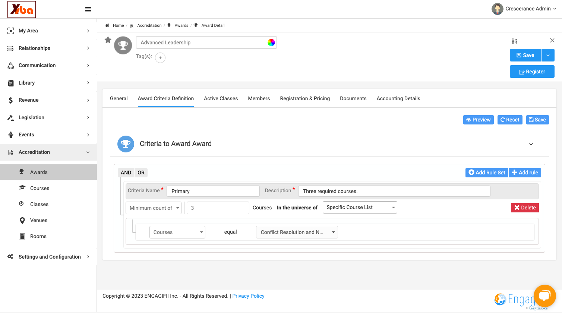Select the OR condition toggle
Viewport: 562px width, 313px height.
[141, 173]
